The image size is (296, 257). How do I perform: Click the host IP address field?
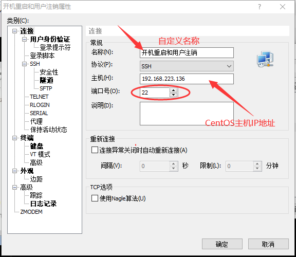click(x=187, y=79)
